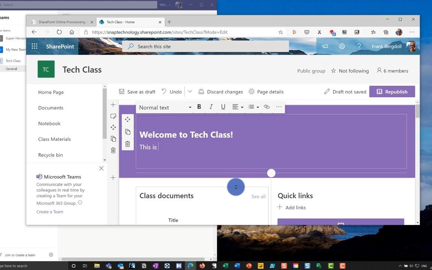Add a new section below the purple section
This screenshot has height=270, width=432.
(x=113, y=178)
